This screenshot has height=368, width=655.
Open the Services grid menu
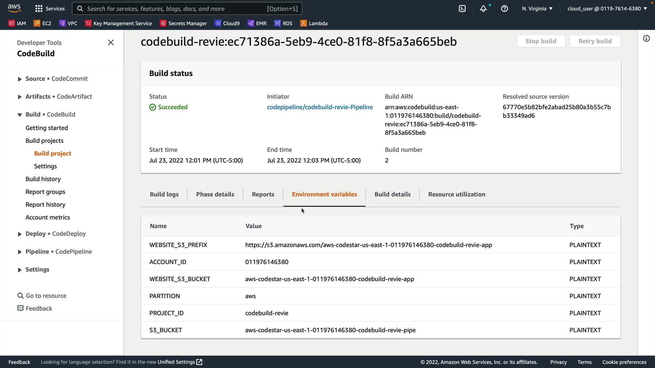pyautogui.click(x=50, y=9)
